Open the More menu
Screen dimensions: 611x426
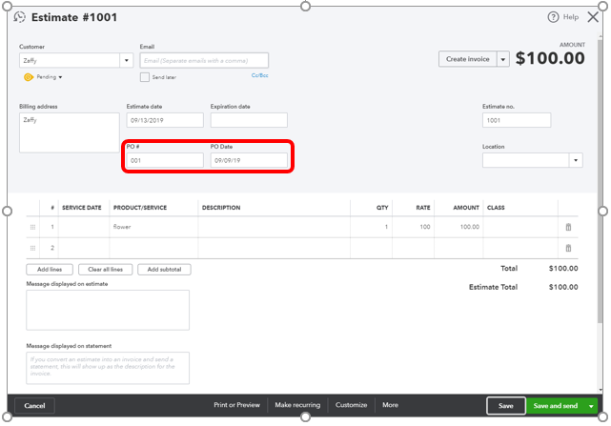(390, 405)
